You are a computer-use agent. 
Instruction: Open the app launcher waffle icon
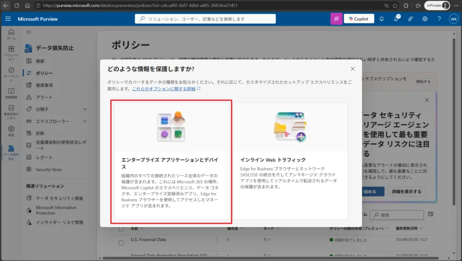8,19
